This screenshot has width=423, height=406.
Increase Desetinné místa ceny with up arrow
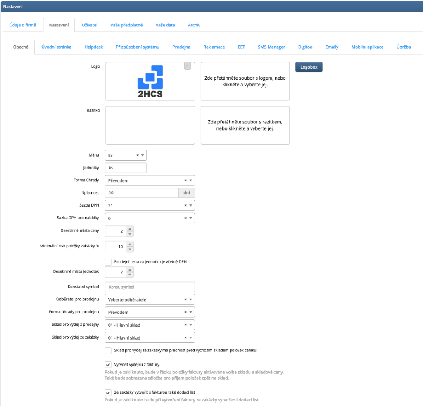tap(130, 229)
